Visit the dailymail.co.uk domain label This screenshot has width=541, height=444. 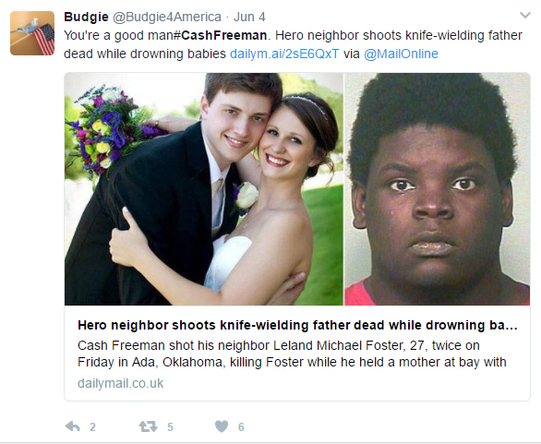[x=120, y=383]
